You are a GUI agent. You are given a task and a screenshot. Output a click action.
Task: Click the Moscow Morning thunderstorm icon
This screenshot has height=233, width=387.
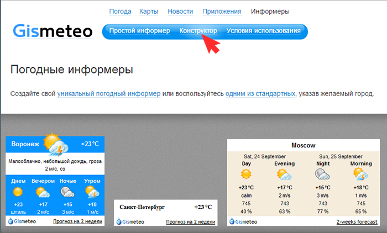click(360, 174)
